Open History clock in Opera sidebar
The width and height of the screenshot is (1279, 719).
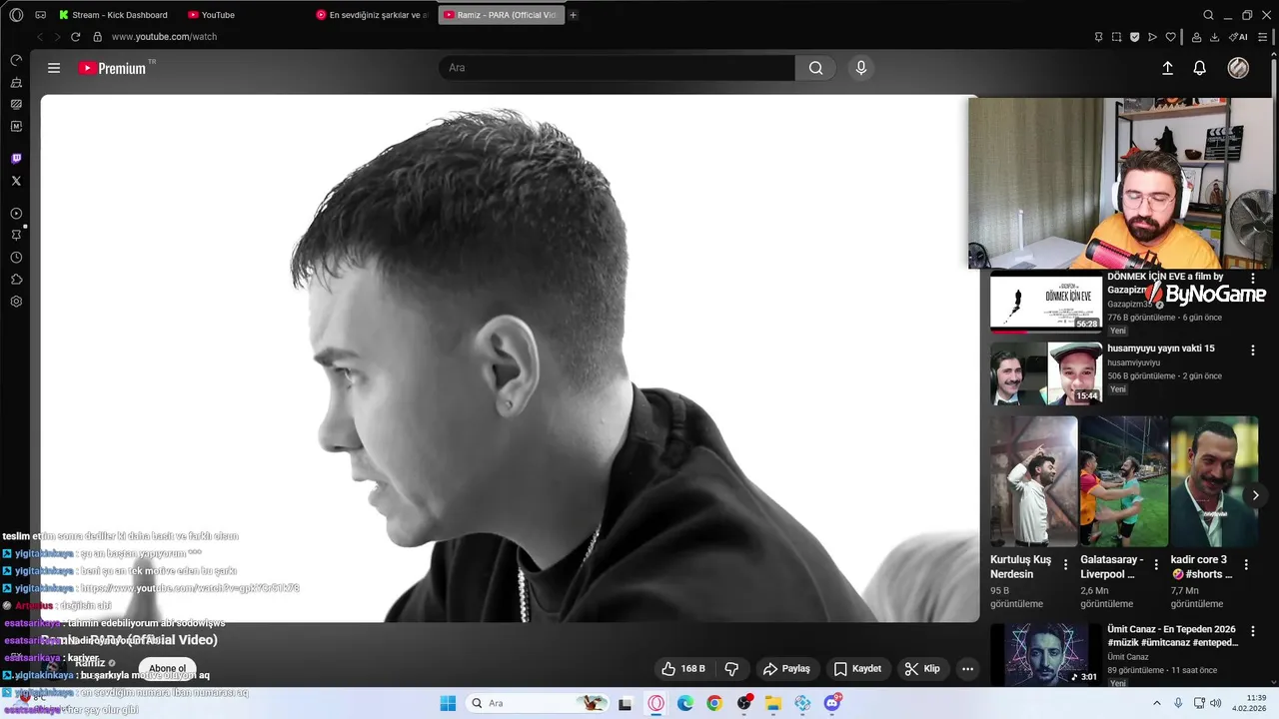(16, 258)
